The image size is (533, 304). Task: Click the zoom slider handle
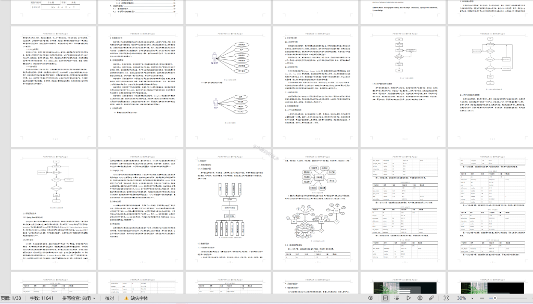coord(495,298)
